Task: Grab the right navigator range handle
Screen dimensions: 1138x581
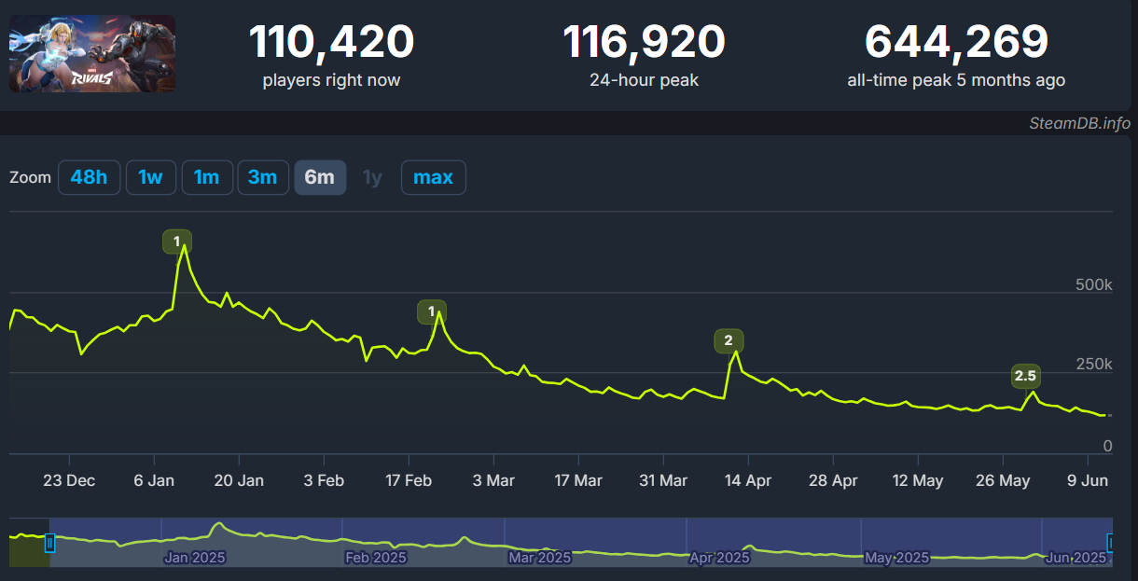Action: (x=1110, y=543)
